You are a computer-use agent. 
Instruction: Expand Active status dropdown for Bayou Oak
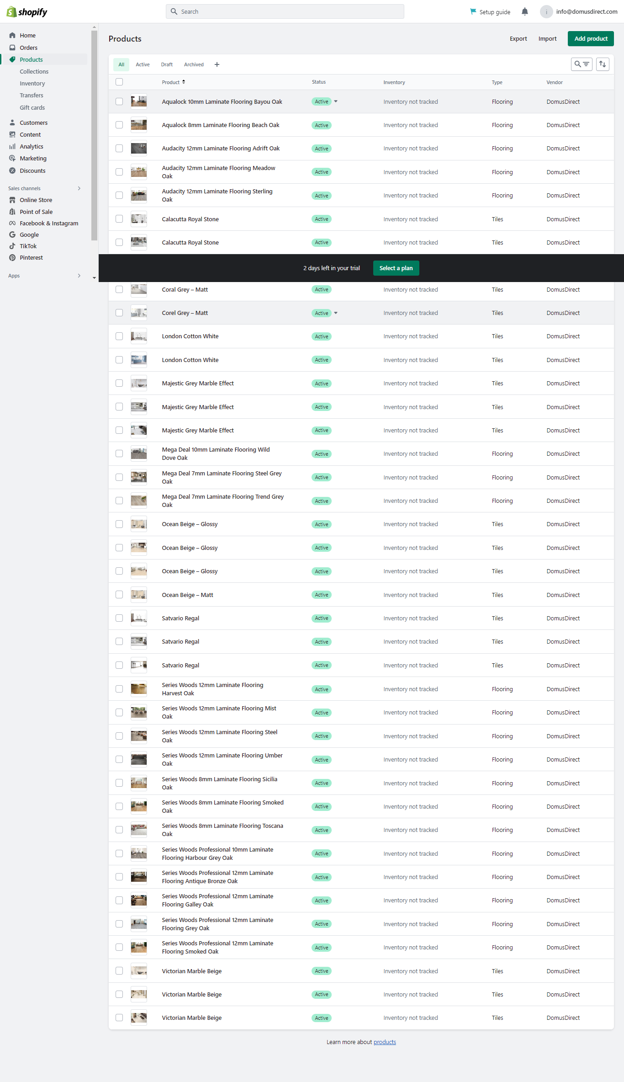(336, 102)
